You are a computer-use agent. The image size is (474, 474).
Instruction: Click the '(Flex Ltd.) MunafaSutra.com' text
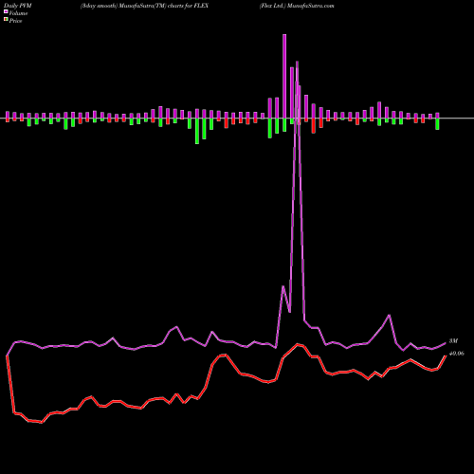pos(297,6)
